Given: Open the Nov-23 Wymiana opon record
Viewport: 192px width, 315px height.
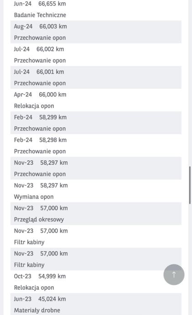Looking at the screenshot, I should click(96, 191).
